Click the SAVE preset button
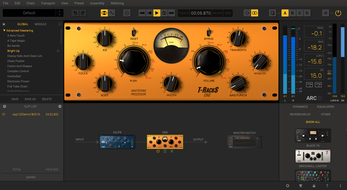347x190 pixels. (x=15, y=99)
